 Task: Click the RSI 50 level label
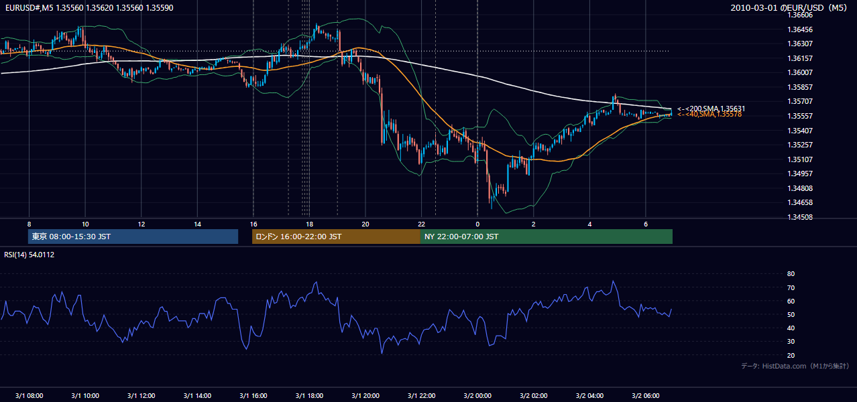pos(791,315)
